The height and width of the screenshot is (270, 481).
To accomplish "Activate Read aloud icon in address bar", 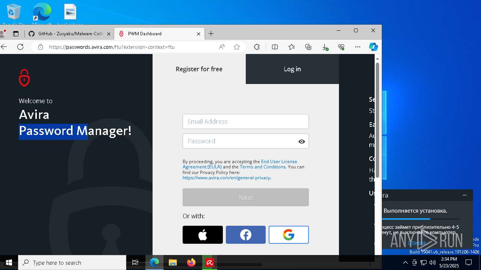I will point(222,47).
